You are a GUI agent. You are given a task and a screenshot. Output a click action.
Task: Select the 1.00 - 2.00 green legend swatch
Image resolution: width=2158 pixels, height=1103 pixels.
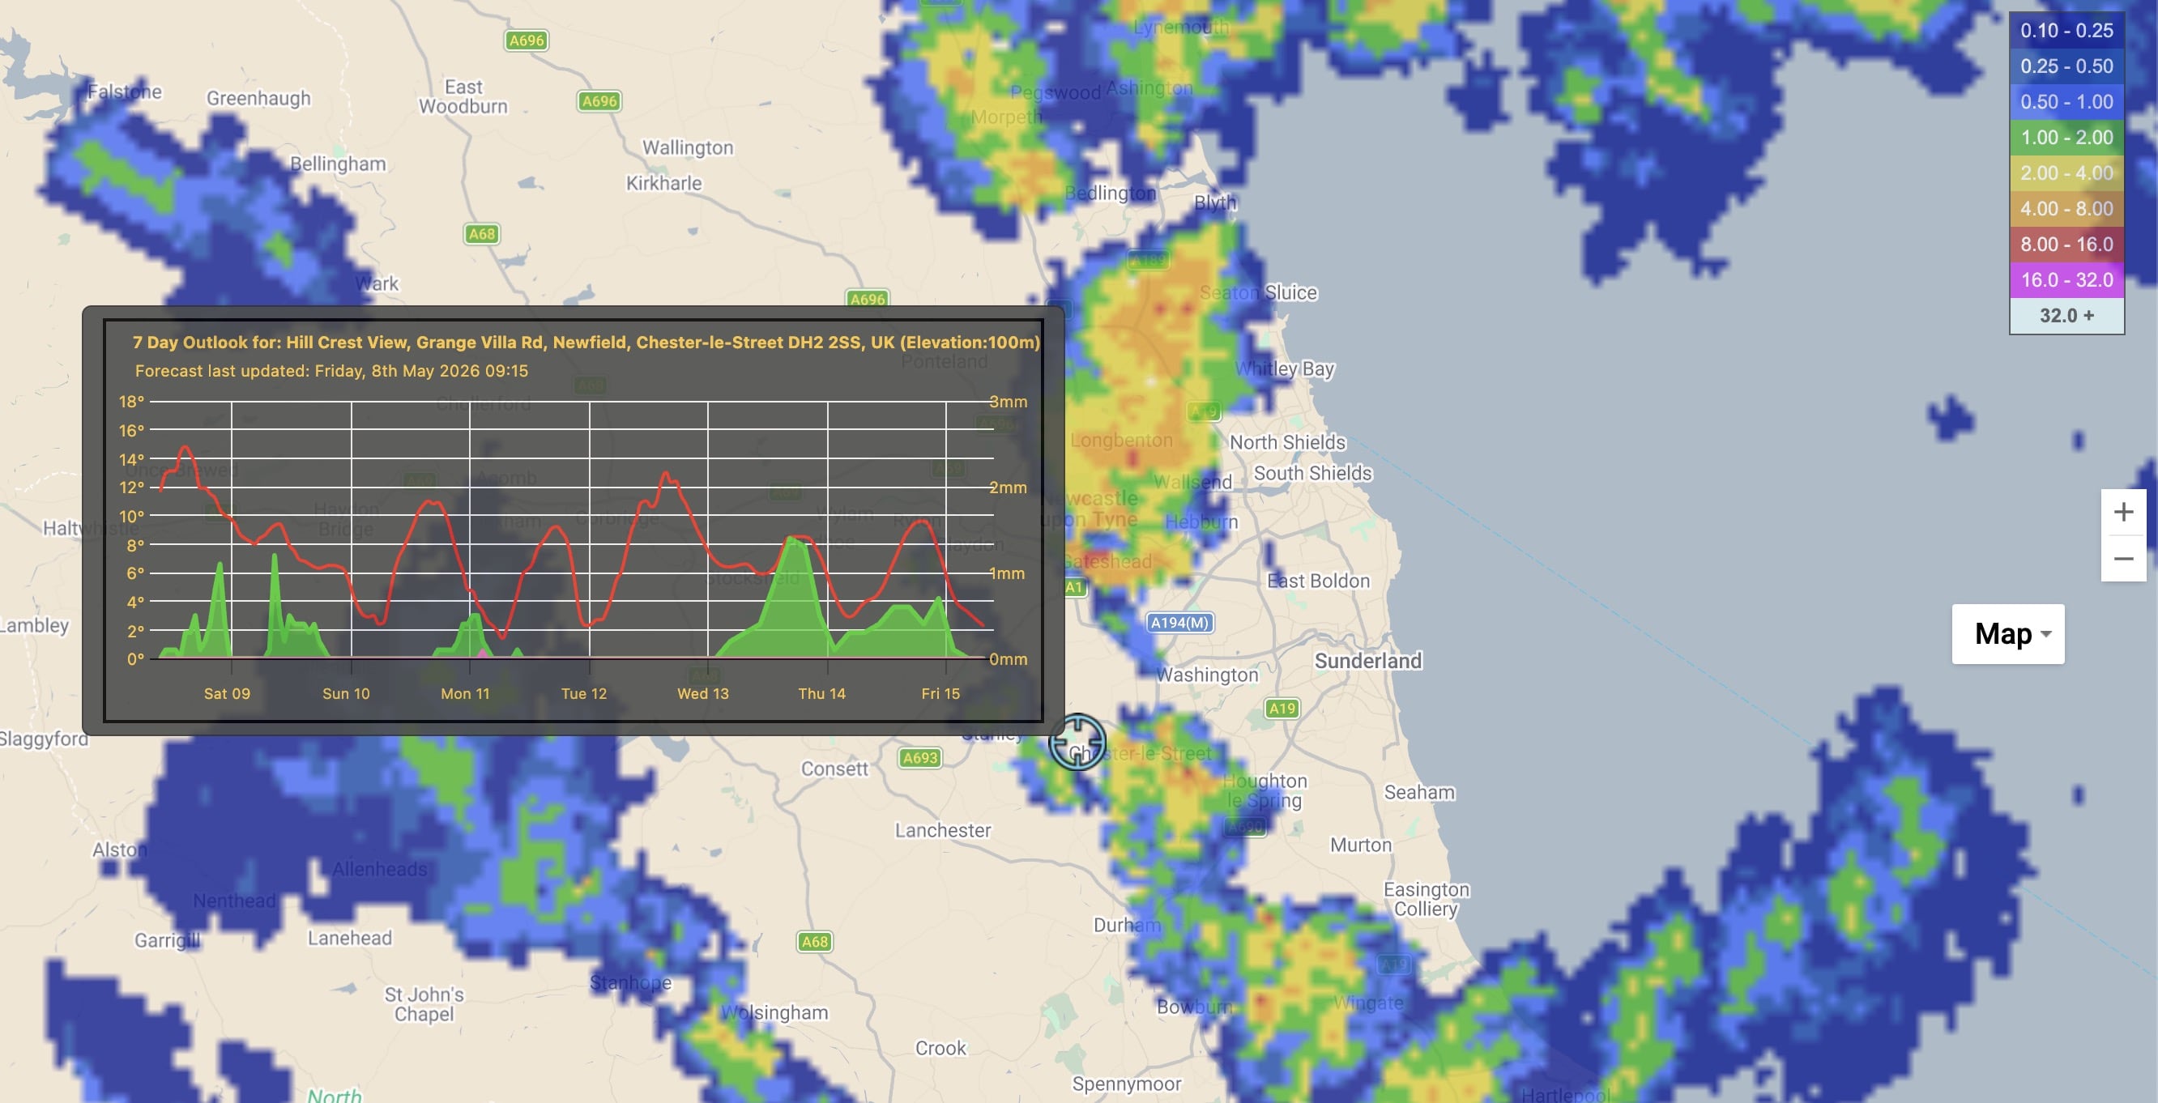2066,138
